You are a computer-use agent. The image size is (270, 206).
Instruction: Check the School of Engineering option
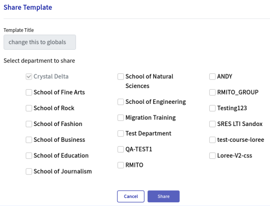coord(121,102)
